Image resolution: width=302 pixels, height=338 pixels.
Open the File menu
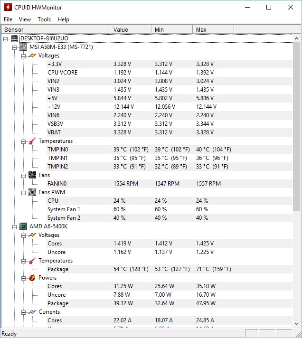click(x=8, y=19)
